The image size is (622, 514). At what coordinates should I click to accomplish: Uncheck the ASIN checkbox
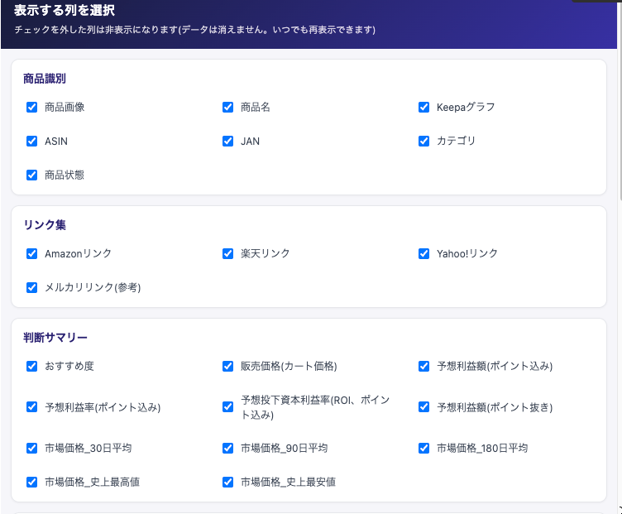(x=31, y=141)
